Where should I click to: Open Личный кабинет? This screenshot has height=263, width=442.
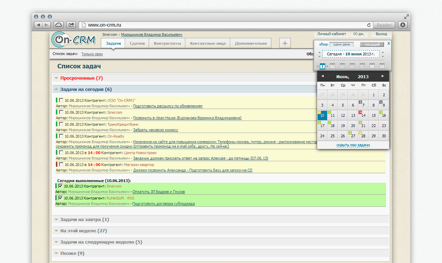332,34
